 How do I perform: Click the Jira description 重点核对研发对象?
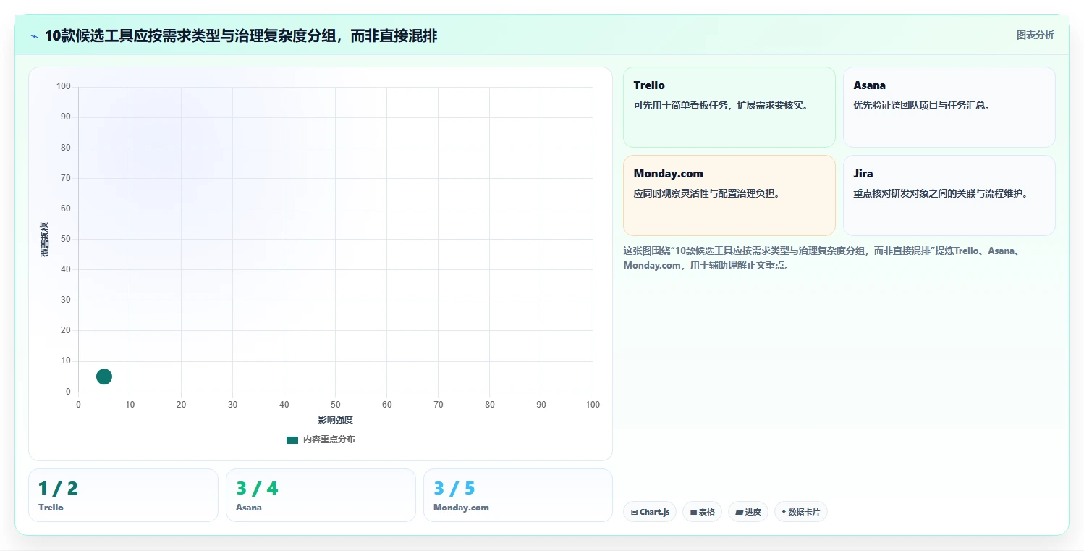point(941,193)
